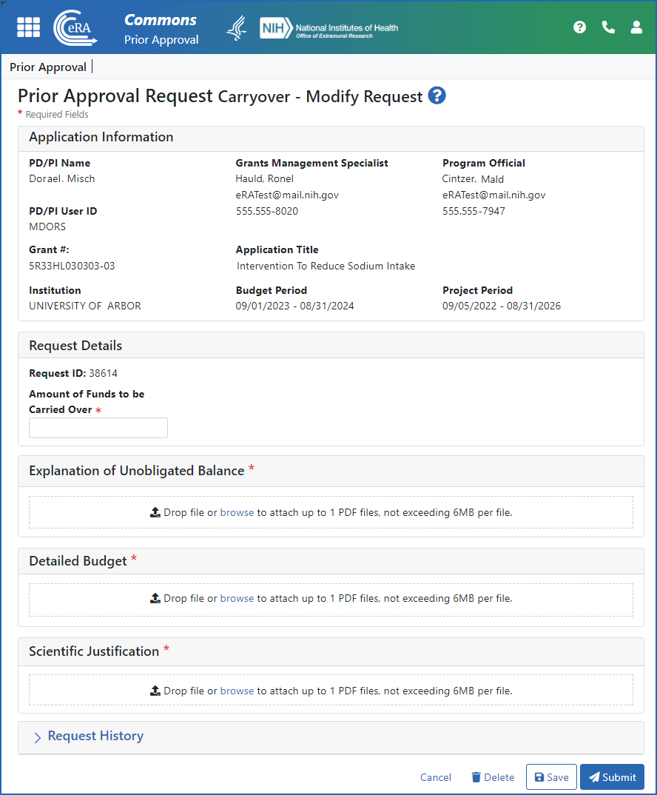The width and height of the screenshot is (657, 795).
Task: Click browse link under Explanation of Unobligated Balance
Action: [237, 512]
